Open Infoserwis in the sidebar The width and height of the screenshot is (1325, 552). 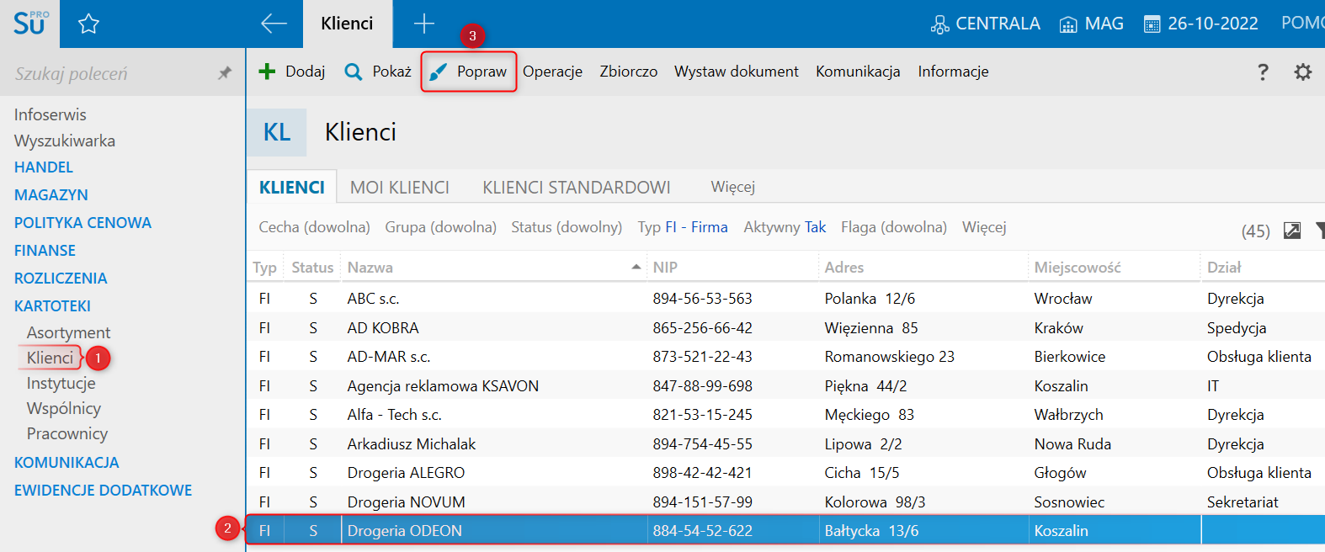50,114
